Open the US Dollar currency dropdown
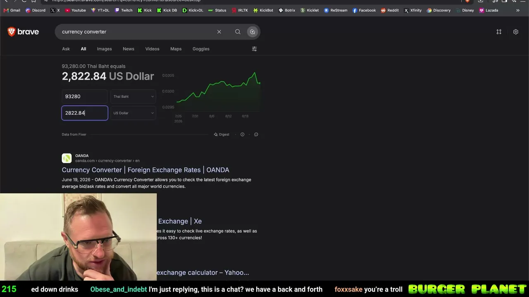The image size is (529, 297). 133,113
